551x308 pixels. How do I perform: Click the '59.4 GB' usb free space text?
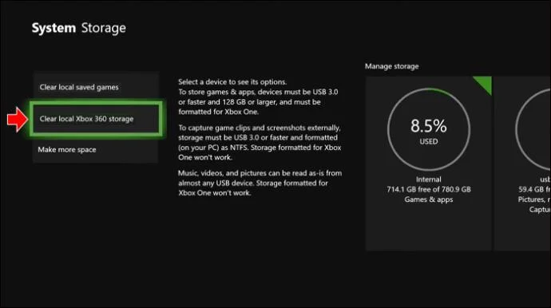click(534, 189)
